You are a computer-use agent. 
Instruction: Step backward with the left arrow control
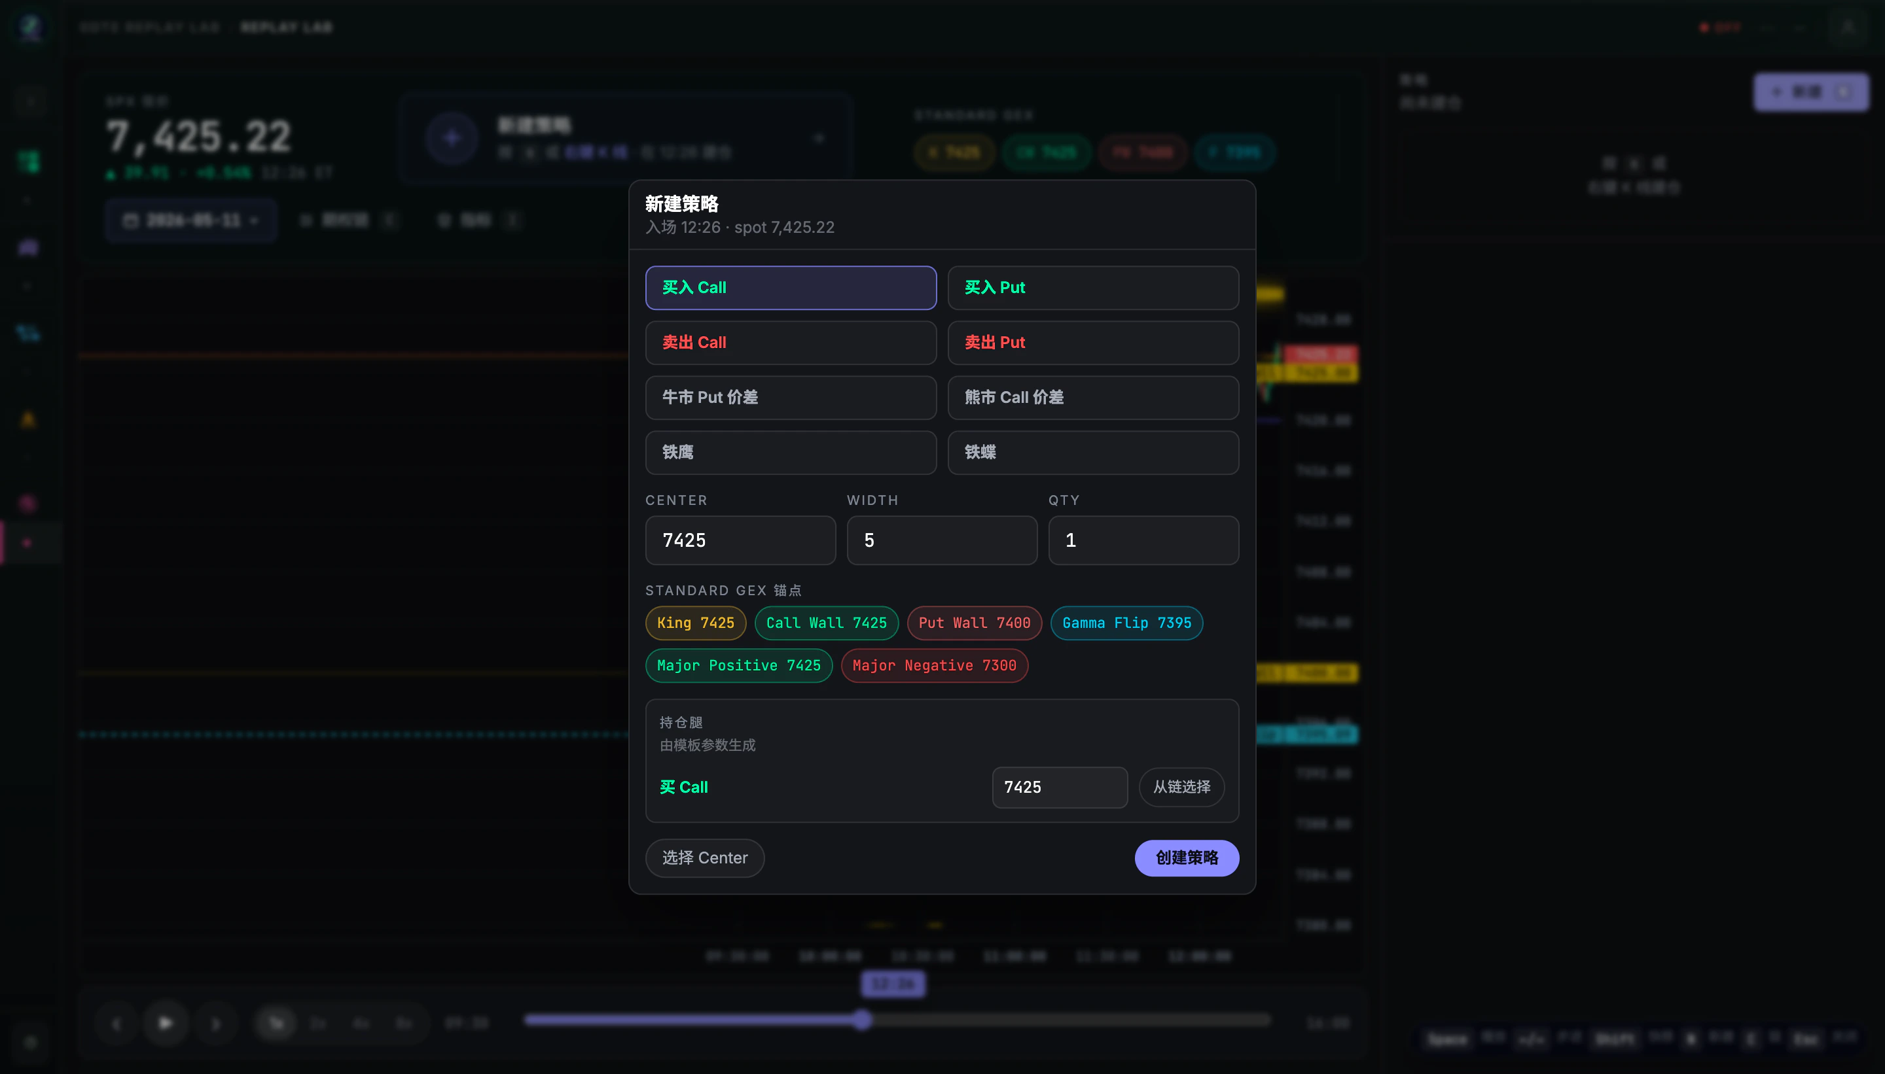(x=116, y=1024)
